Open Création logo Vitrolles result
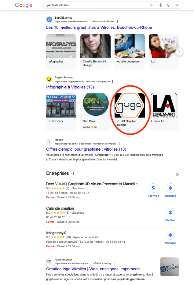This screenshot has width=194, height=285. click(93, 269)
